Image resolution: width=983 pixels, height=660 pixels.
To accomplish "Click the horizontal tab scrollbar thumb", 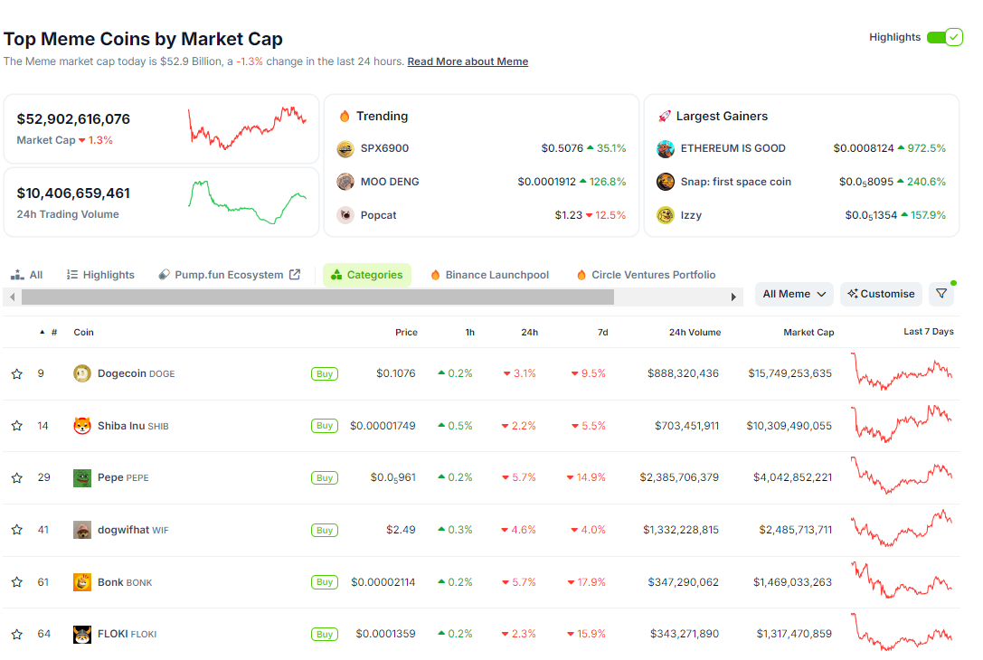I will point(317,297).
